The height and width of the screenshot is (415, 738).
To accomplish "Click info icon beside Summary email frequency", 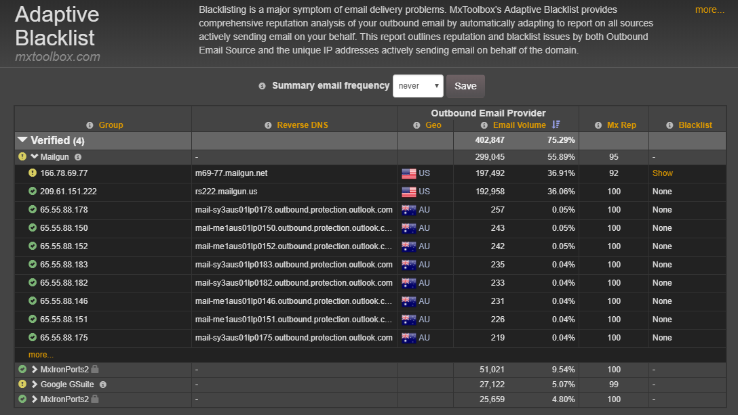I will click(x=262, y=86).
